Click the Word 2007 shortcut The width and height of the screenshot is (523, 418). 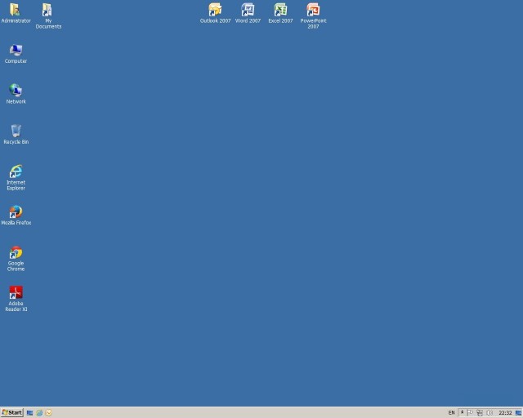(248, 13)
